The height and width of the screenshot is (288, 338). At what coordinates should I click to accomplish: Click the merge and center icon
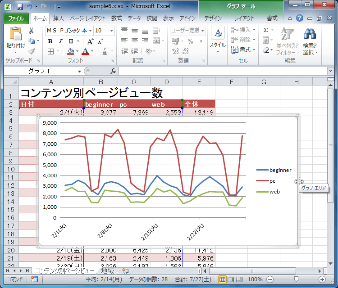coord(156,41)
